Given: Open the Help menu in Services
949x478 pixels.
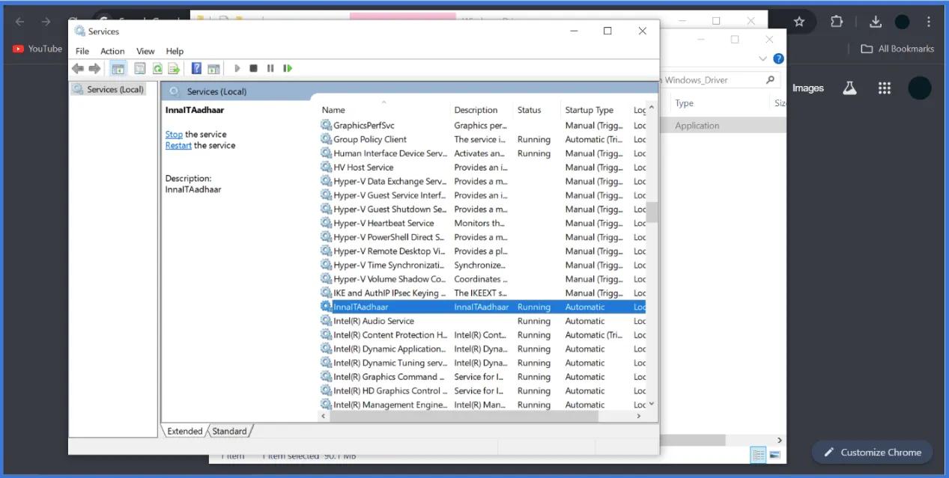Looking at the screenshot, I should [x=175, y=51].
